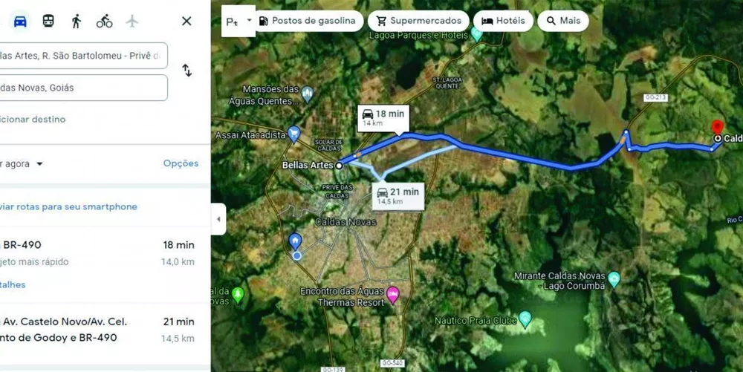This screenshot has width=743, height=372.
Task: Select the bicycle travel mode
Action: (x=104, y=22)
